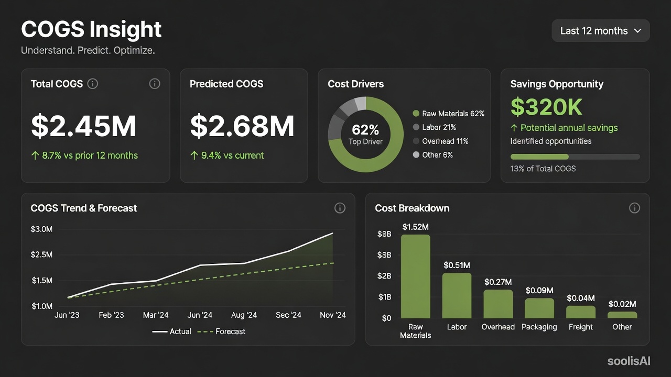
Task: Click the Aug '24 label on the trend axis
Action: point(244,315)
